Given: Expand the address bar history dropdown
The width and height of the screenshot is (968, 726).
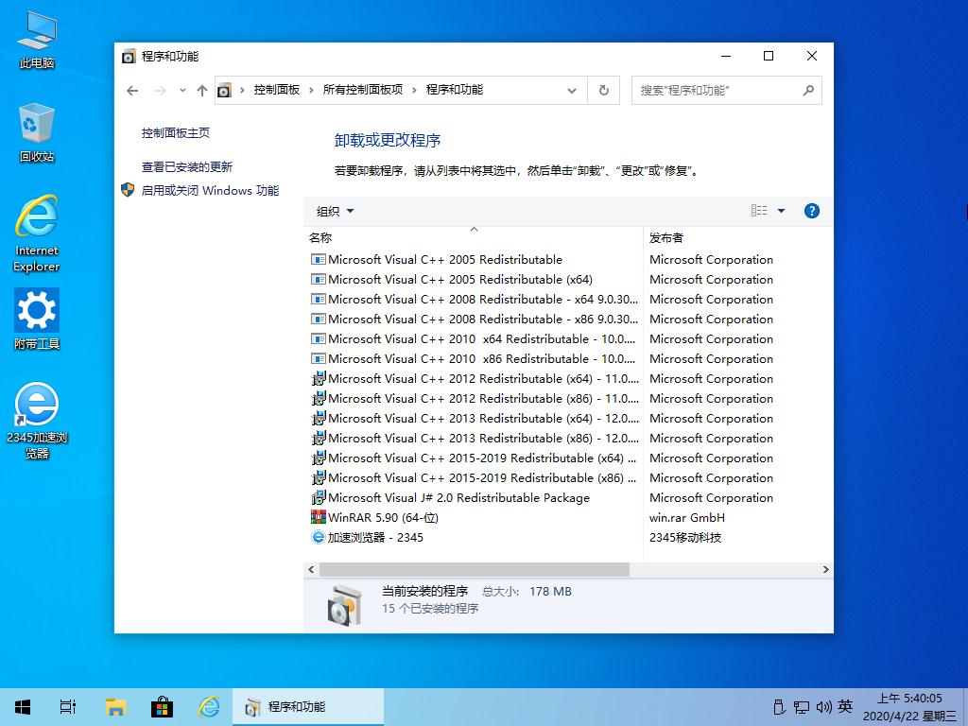Looking at the screenshot, I should (x=572, y=91).
